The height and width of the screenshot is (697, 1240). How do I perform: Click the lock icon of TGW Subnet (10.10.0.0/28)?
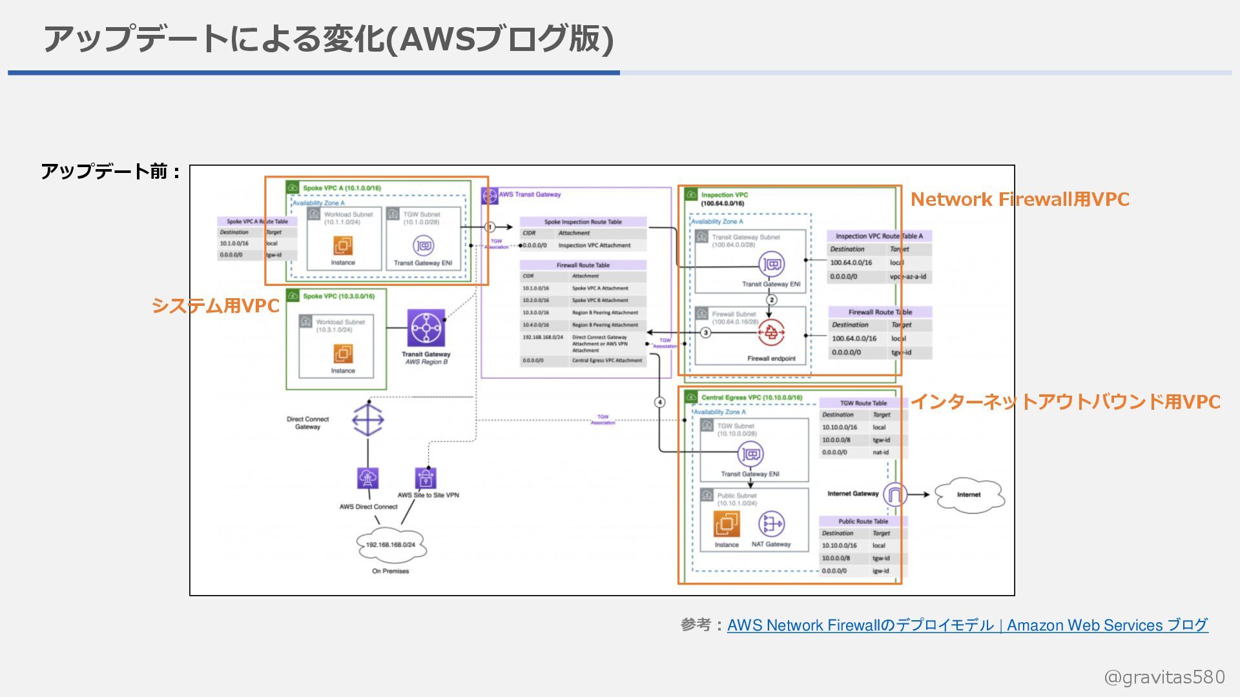coord(707,426)
